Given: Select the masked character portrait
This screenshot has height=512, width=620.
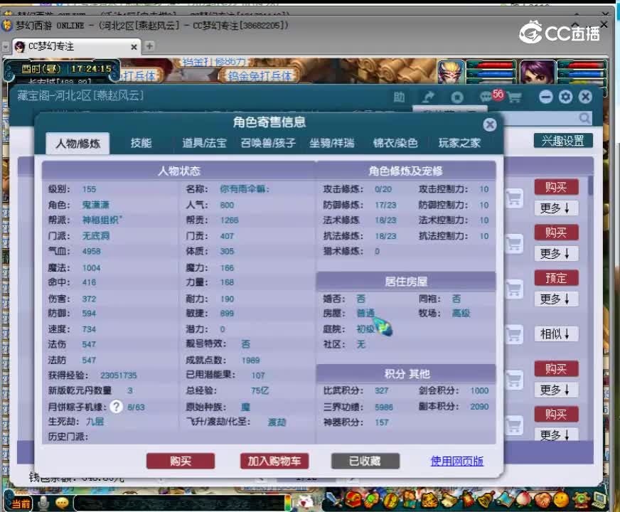Looking at the screenshot, I should (451, 72).
